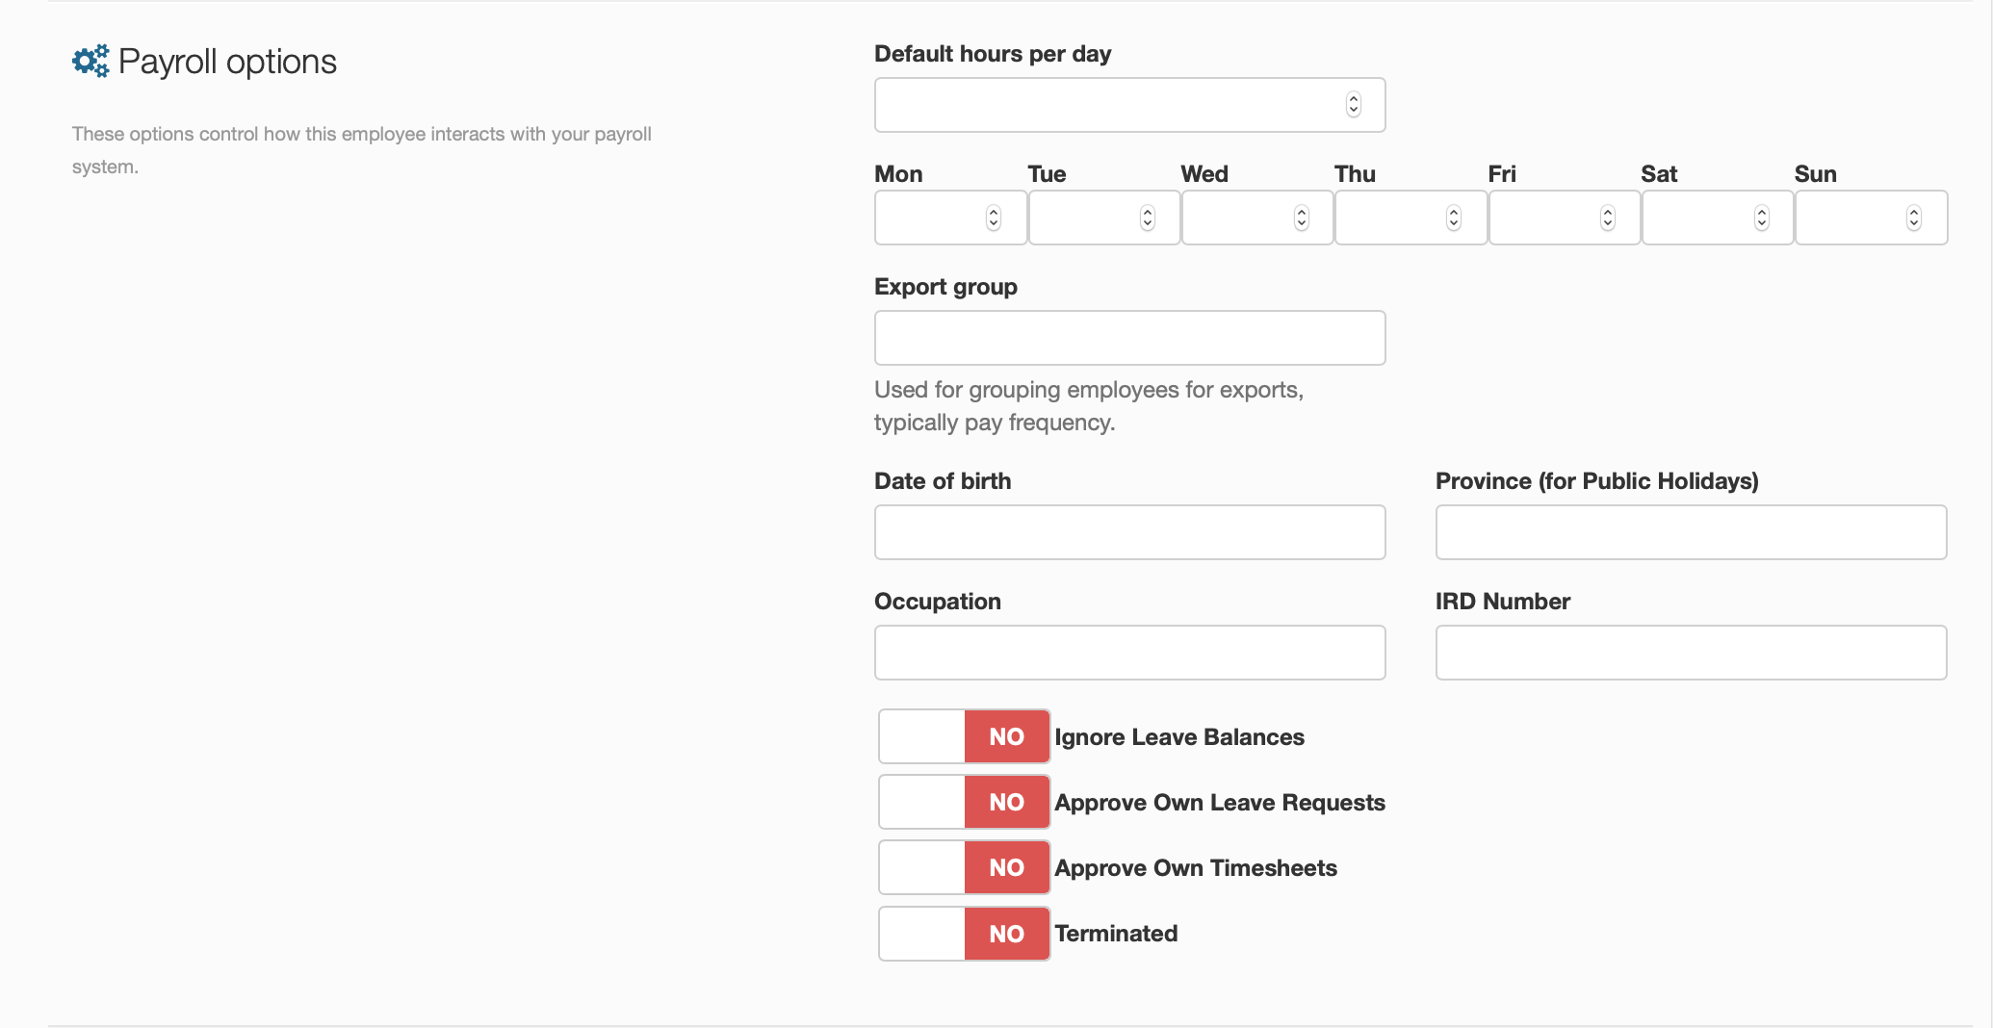Viewport: 1993px width, 1028px height.
Task: Click the Thu hours stepper arrows
Action: point(1453,218)
